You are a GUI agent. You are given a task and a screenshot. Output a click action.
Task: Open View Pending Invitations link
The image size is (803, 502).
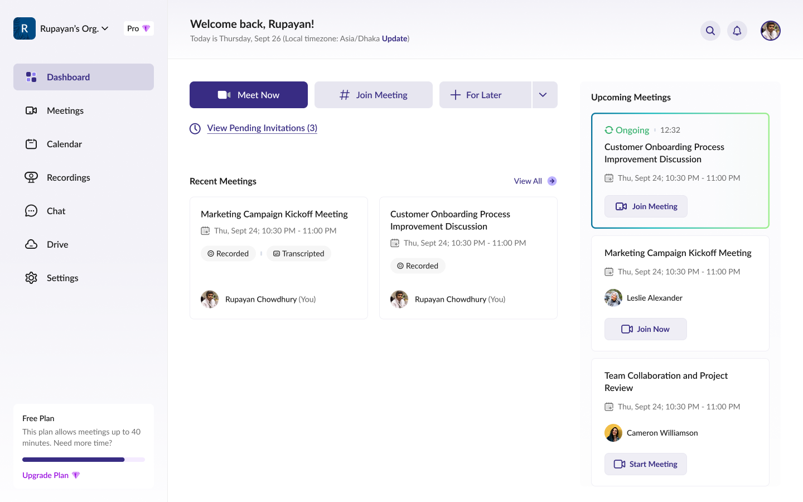pos(262,128)
